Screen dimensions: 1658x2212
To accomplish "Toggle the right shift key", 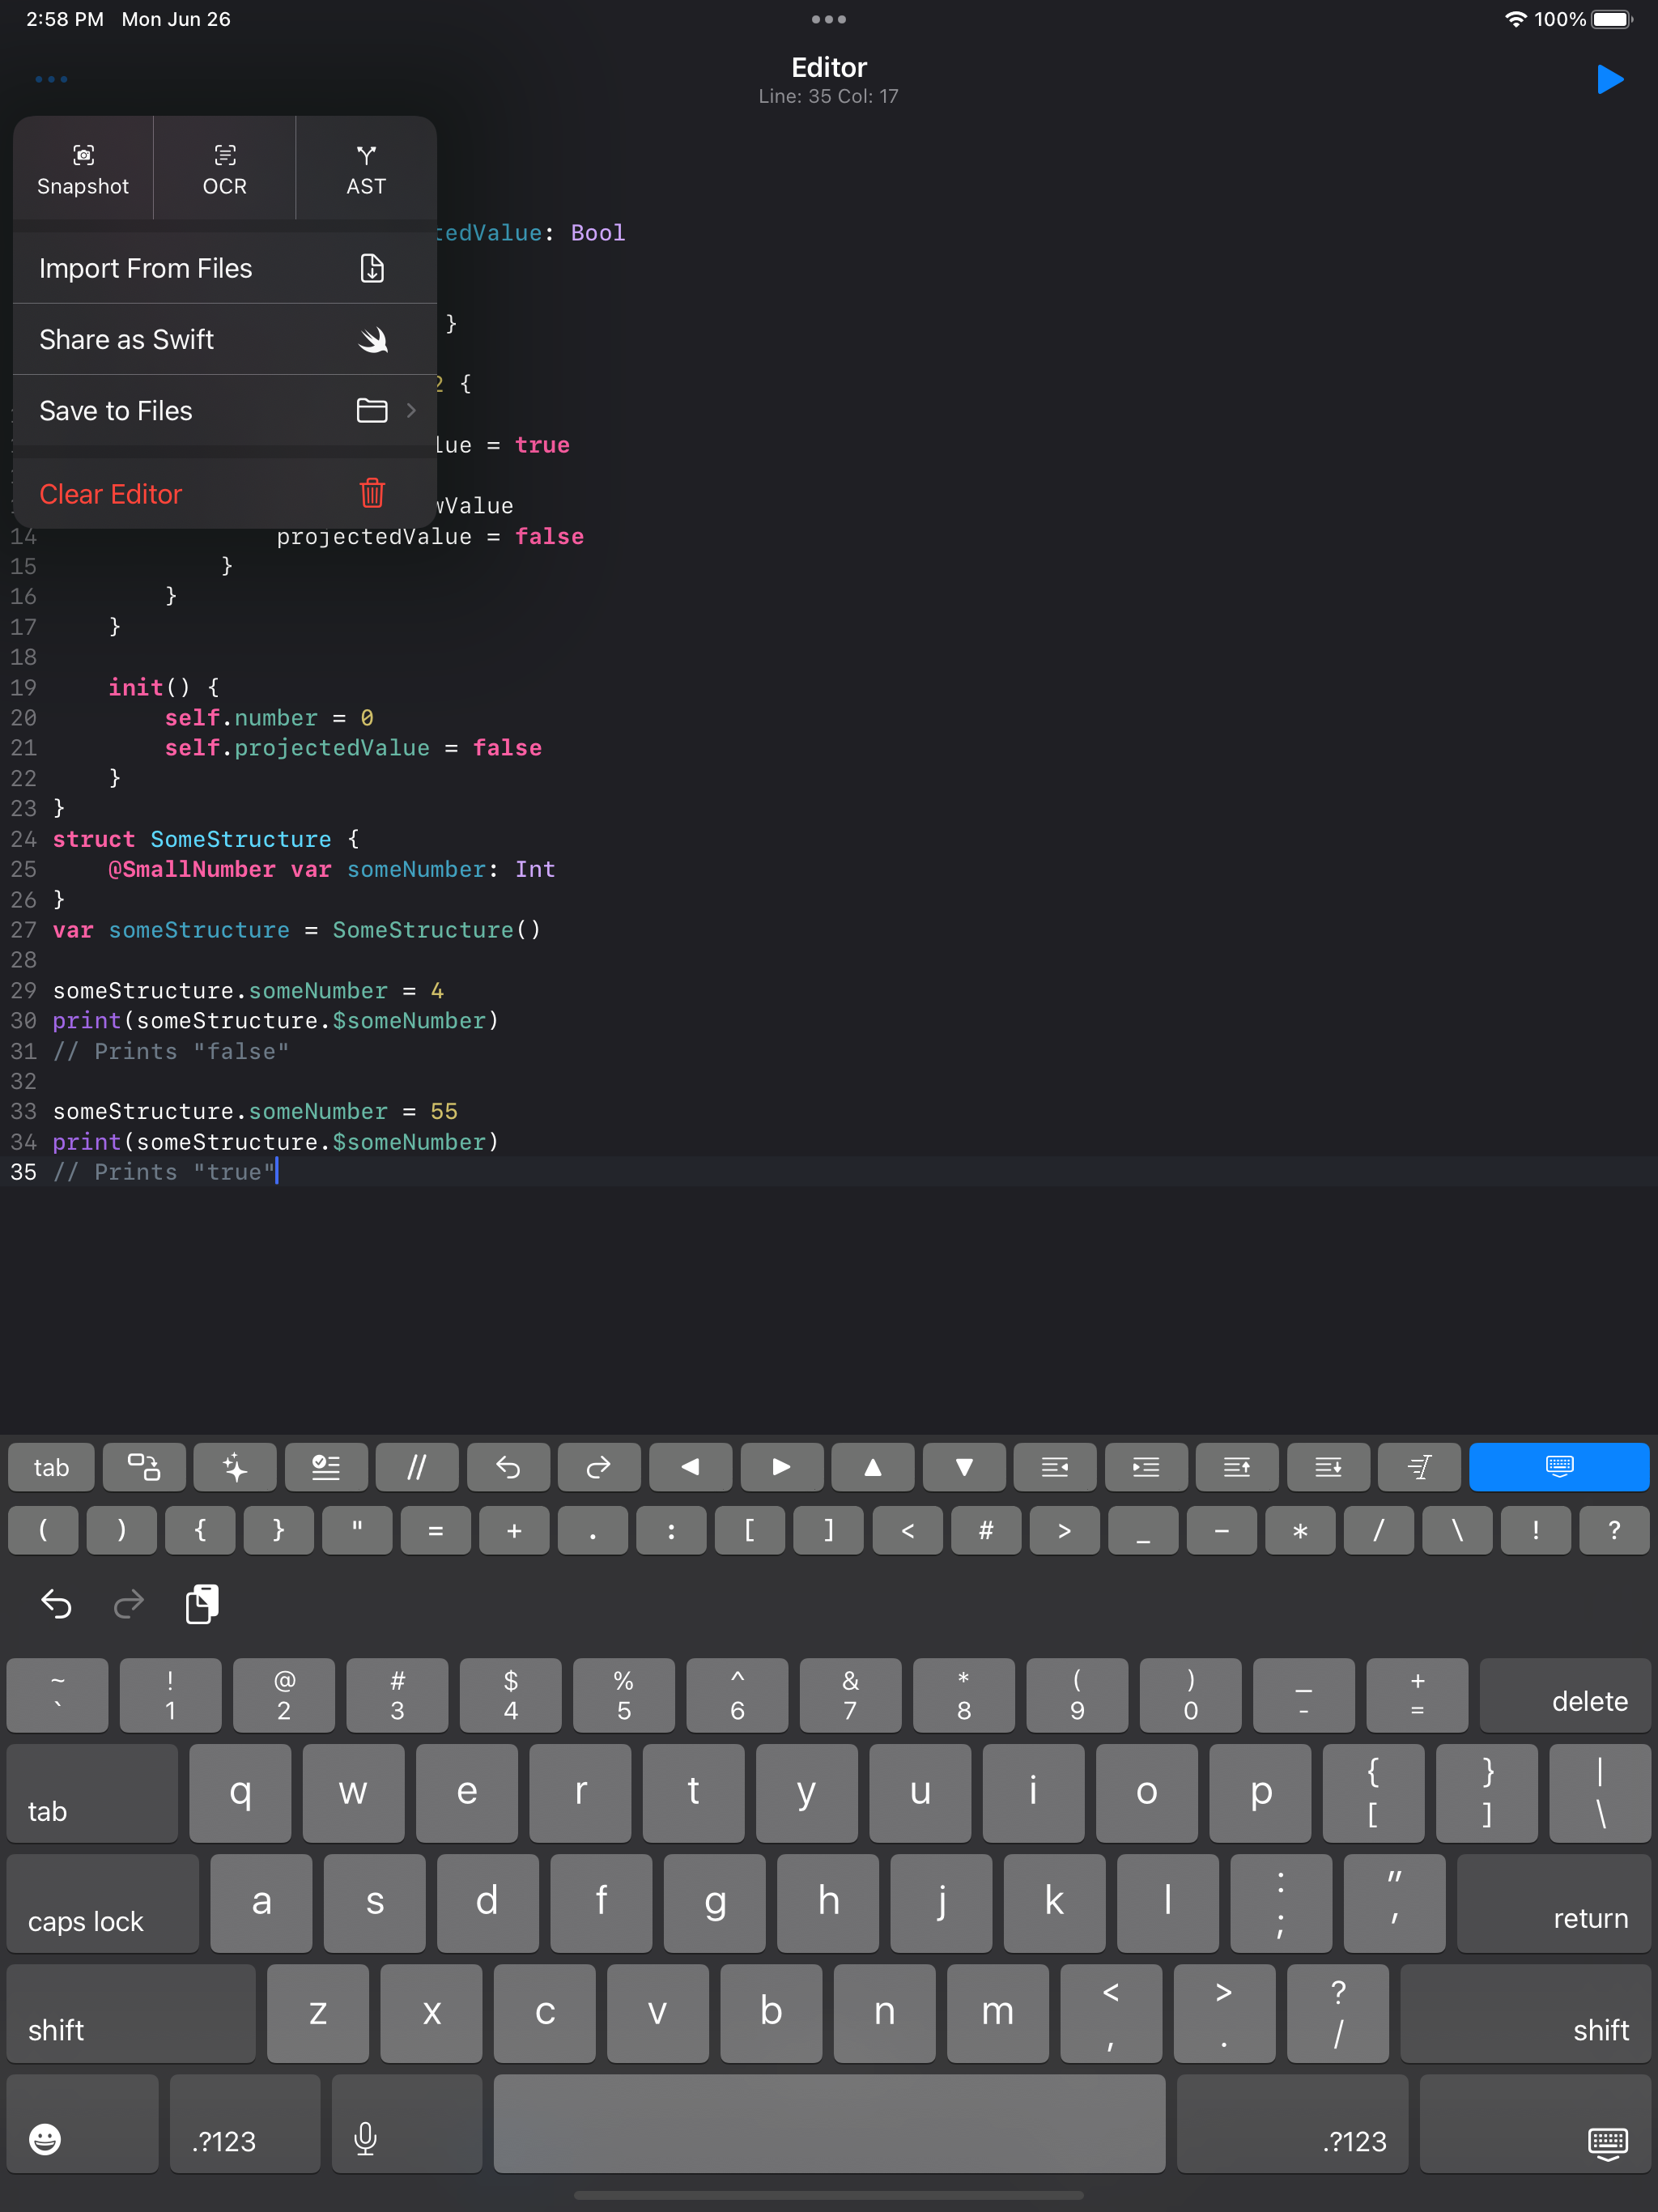I will (x=1525, y=2014).
